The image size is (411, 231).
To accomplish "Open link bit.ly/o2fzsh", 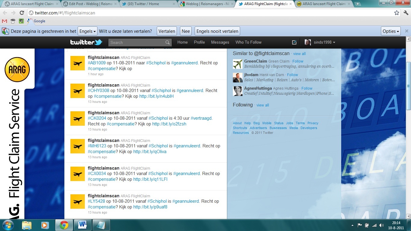I will click(169, 124).
